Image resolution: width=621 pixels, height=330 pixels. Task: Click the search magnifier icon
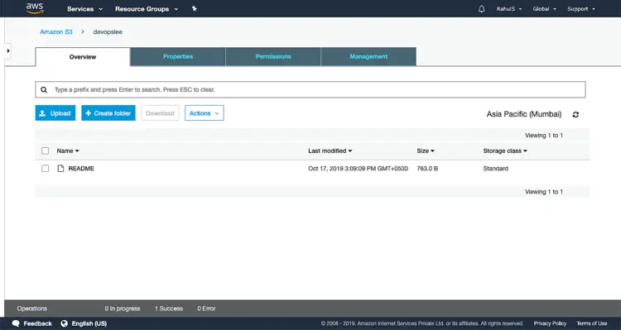[x=44, y=90]
